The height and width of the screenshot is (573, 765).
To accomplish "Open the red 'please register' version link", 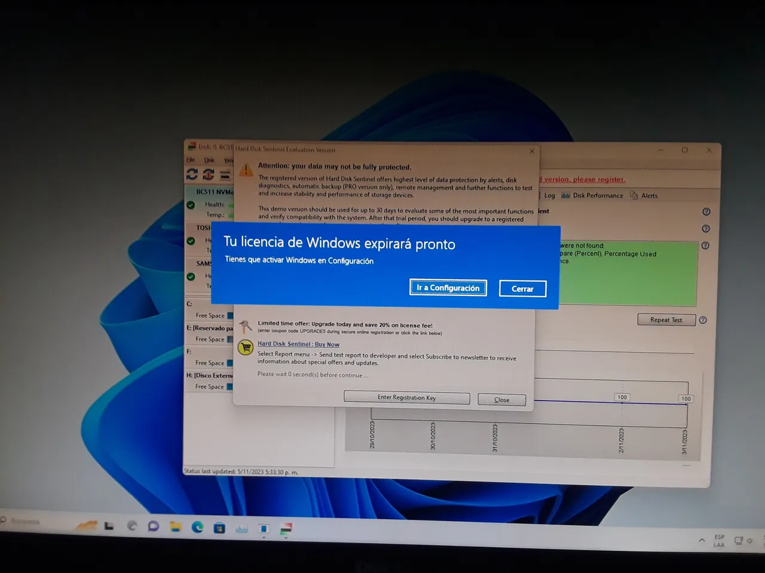I will pyautogui.click(x=582, y=179).
